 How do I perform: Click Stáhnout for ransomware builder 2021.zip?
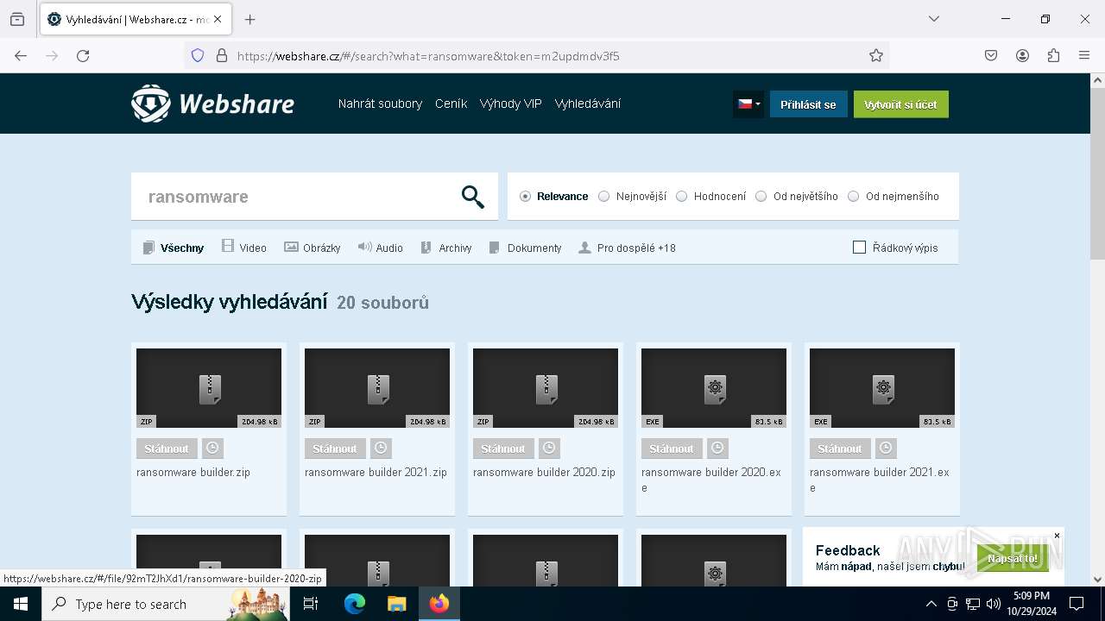[335, 448]
